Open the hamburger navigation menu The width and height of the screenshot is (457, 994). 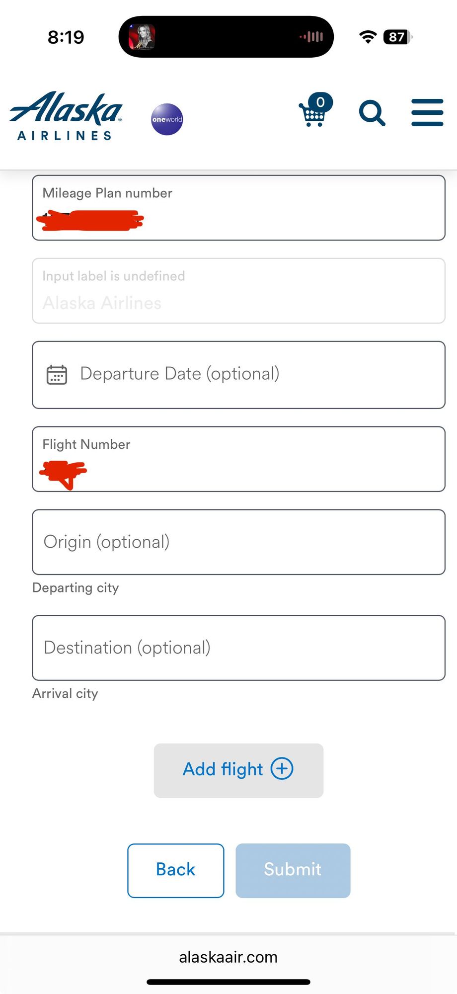tap(427, 112)
